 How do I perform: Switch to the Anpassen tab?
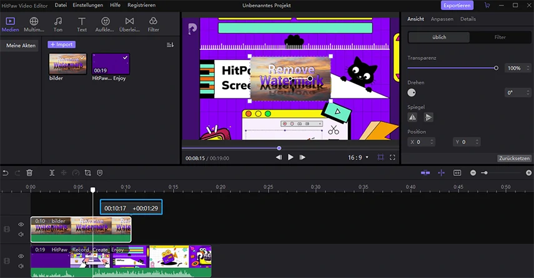click(442, 19)
